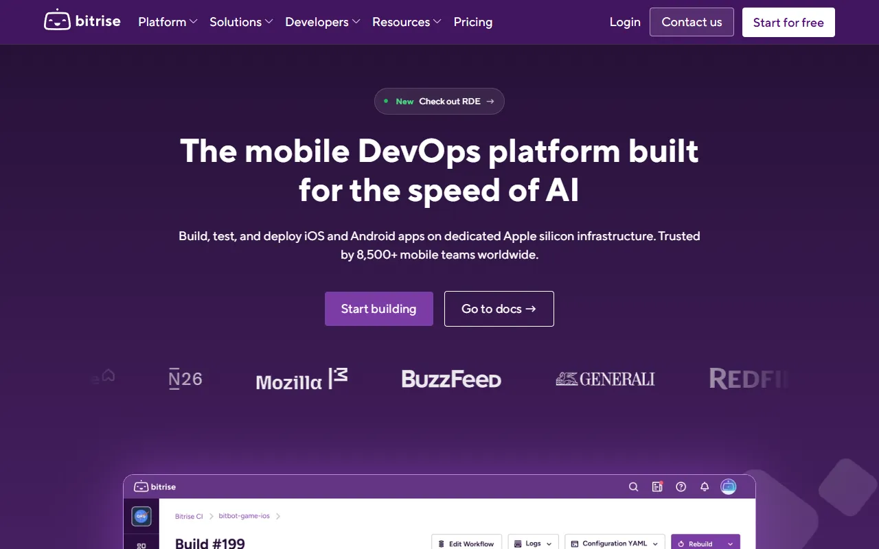Click the Mozilla logo
The width and height of the screenshot is (879, 549).
pyautogui.click(x=301, y=379)
